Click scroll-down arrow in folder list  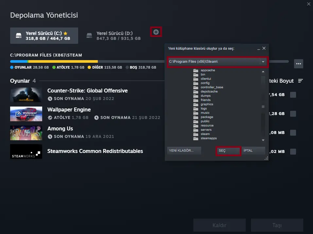click(263, 140)
